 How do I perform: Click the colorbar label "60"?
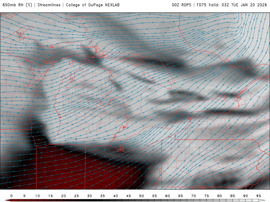point(167,196)
